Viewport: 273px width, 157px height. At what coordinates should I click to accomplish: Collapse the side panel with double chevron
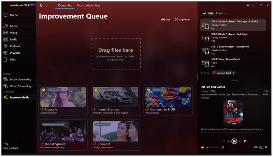coord(248,5)
